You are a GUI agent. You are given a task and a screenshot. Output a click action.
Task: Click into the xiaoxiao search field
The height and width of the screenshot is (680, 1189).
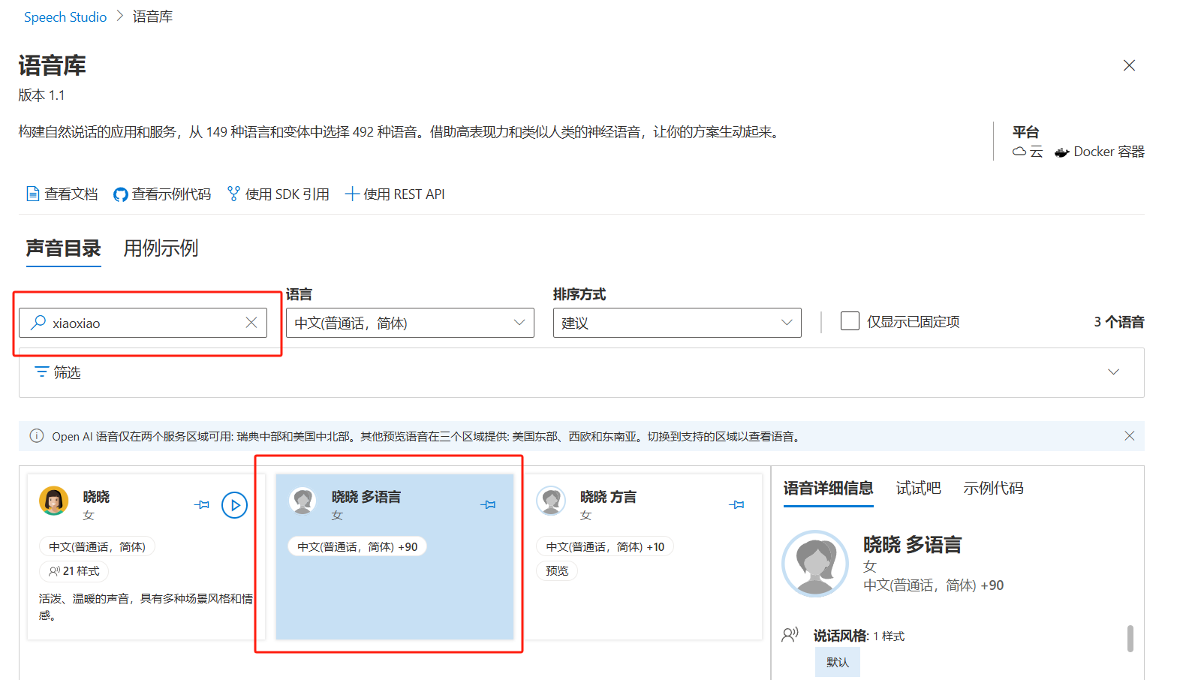[143, 323]
